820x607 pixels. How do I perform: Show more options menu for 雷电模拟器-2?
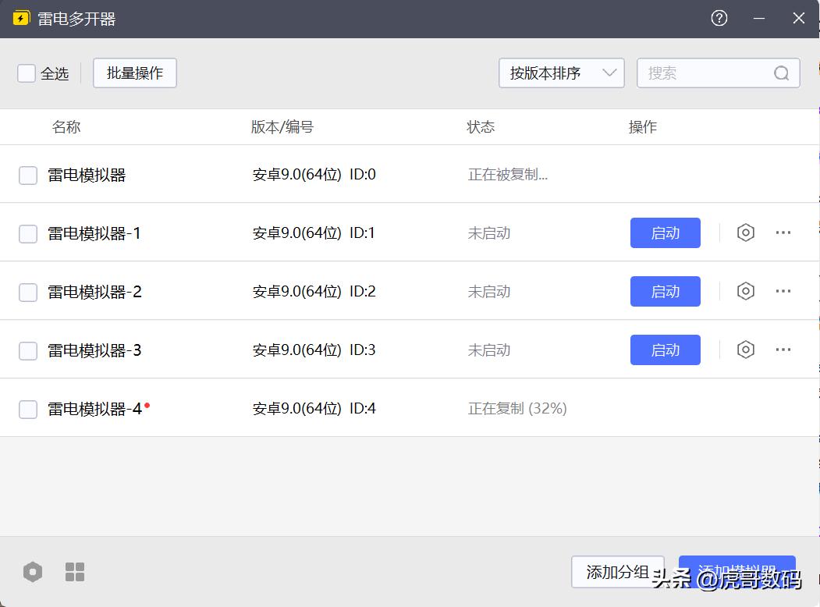pos(783,291)
